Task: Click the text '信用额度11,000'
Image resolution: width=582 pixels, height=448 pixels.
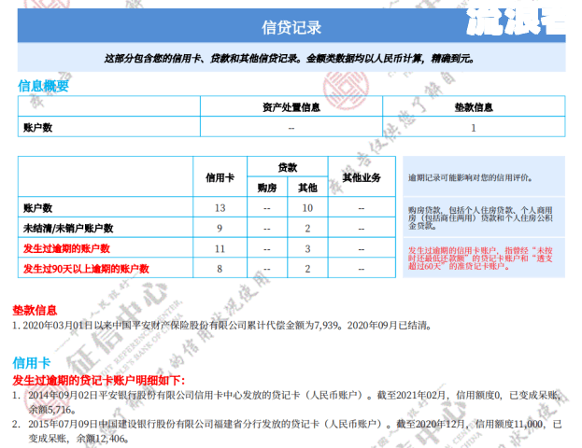Action: click(x=509, y=424)
